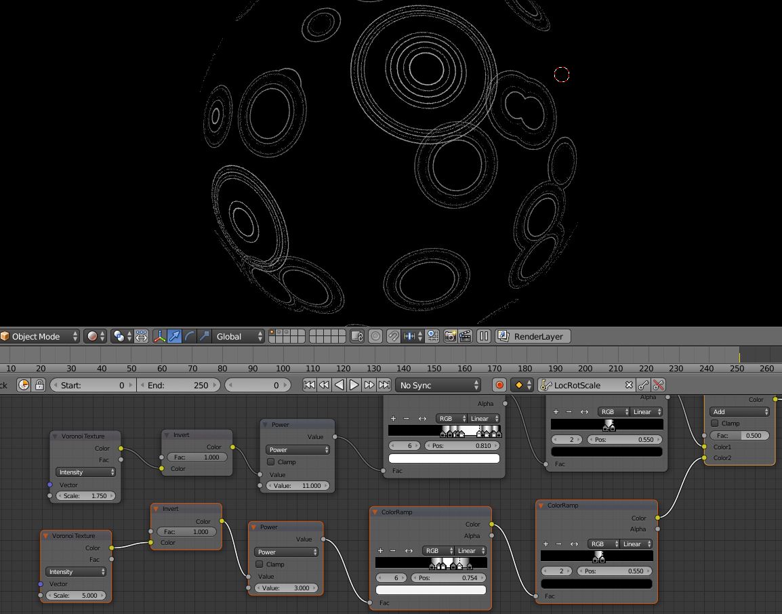Click the RenderLayer selector button
The image size is (782, 614).
[533, 336]
